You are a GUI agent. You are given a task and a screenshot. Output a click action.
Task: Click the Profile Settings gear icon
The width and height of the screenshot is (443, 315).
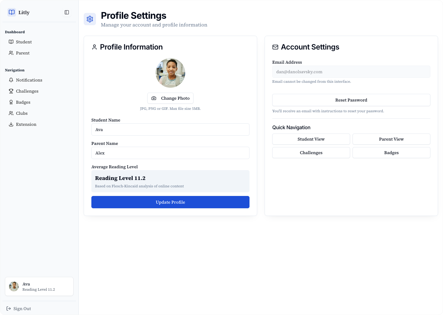(x=90, y=19)
